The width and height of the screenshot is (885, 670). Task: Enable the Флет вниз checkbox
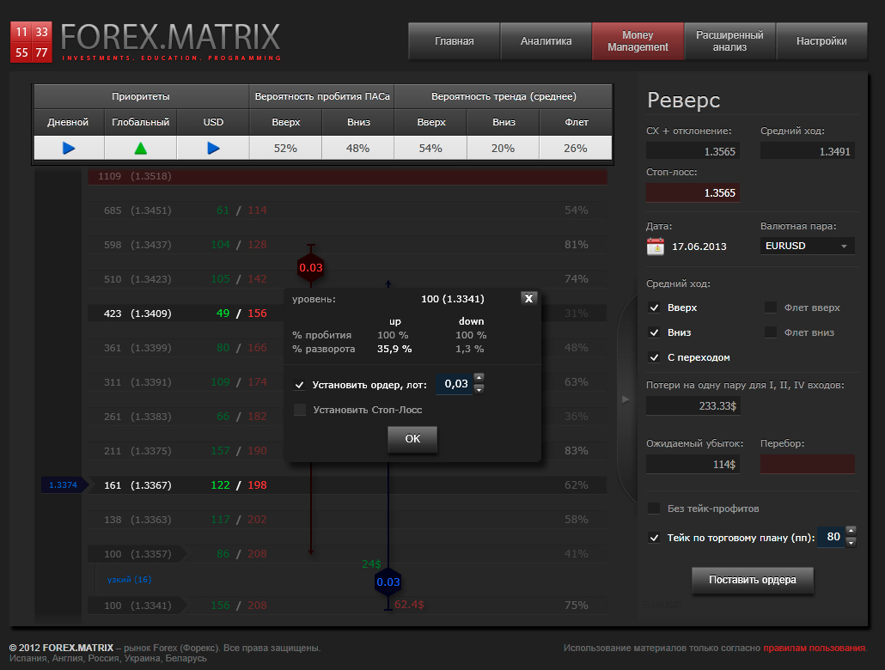[771, 332]
